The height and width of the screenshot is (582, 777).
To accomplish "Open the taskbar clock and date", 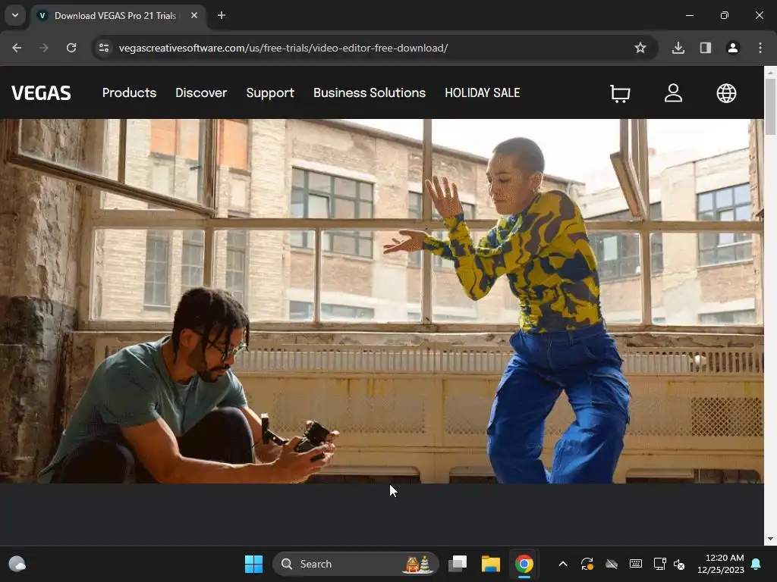I will click(x=721, y=564).
